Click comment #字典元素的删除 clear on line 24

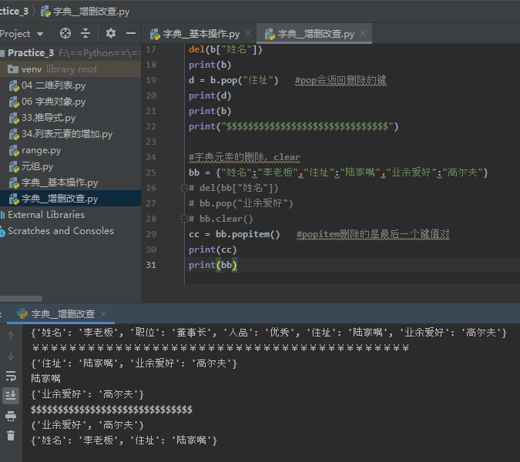point(244,157)
